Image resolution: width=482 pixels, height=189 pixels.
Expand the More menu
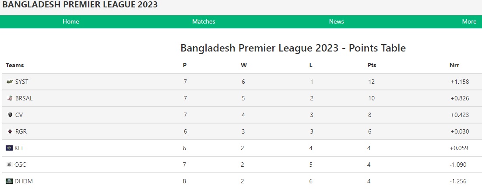(x=469, y=22)
